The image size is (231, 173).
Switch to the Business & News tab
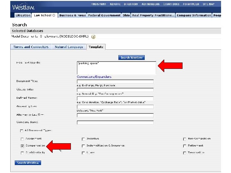click(73, 15)
